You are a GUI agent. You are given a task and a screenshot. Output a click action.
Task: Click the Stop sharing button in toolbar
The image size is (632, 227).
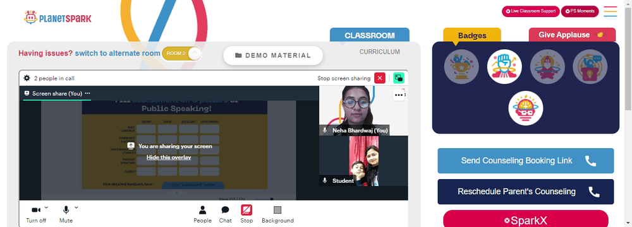[x=246, y=214]
